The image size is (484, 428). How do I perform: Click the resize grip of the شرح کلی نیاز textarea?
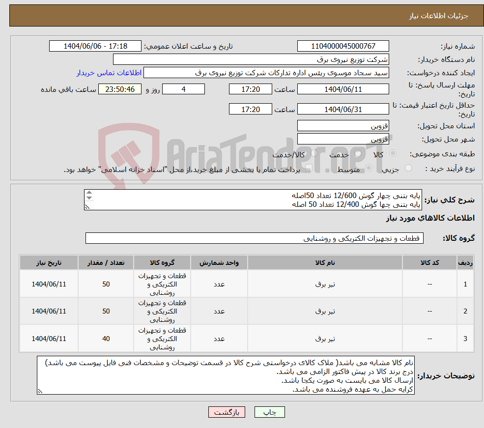(x=87, y=207)
